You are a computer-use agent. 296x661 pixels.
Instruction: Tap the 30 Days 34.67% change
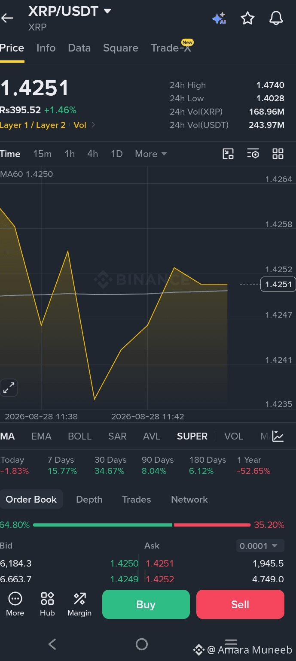pos(110,465)
